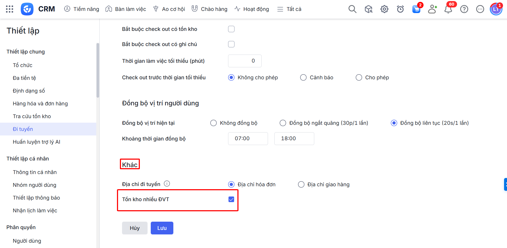Open Hàng hóa và đơn hàng settings
This screenshot has height=248, width=507.
point(40,104)
